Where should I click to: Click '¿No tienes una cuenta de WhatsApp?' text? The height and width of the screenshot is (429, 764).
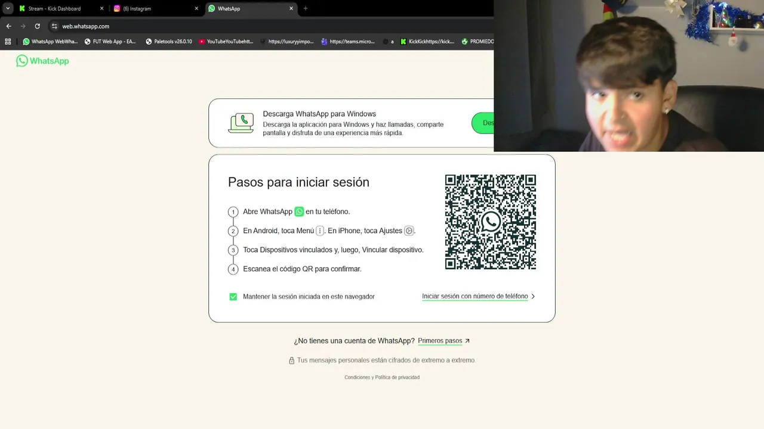click(x=354, y=341)
